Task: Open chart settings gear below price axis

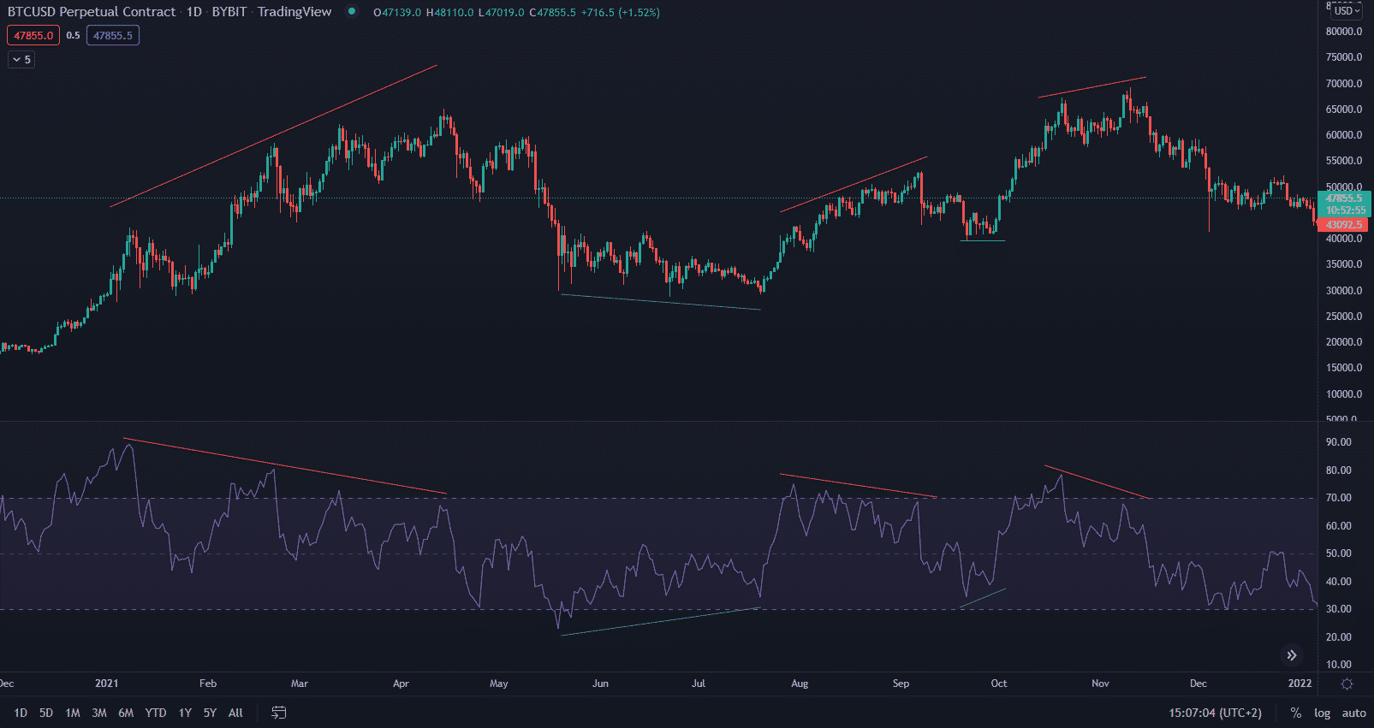Action: pyautogui.click(x=1347, y=684)
